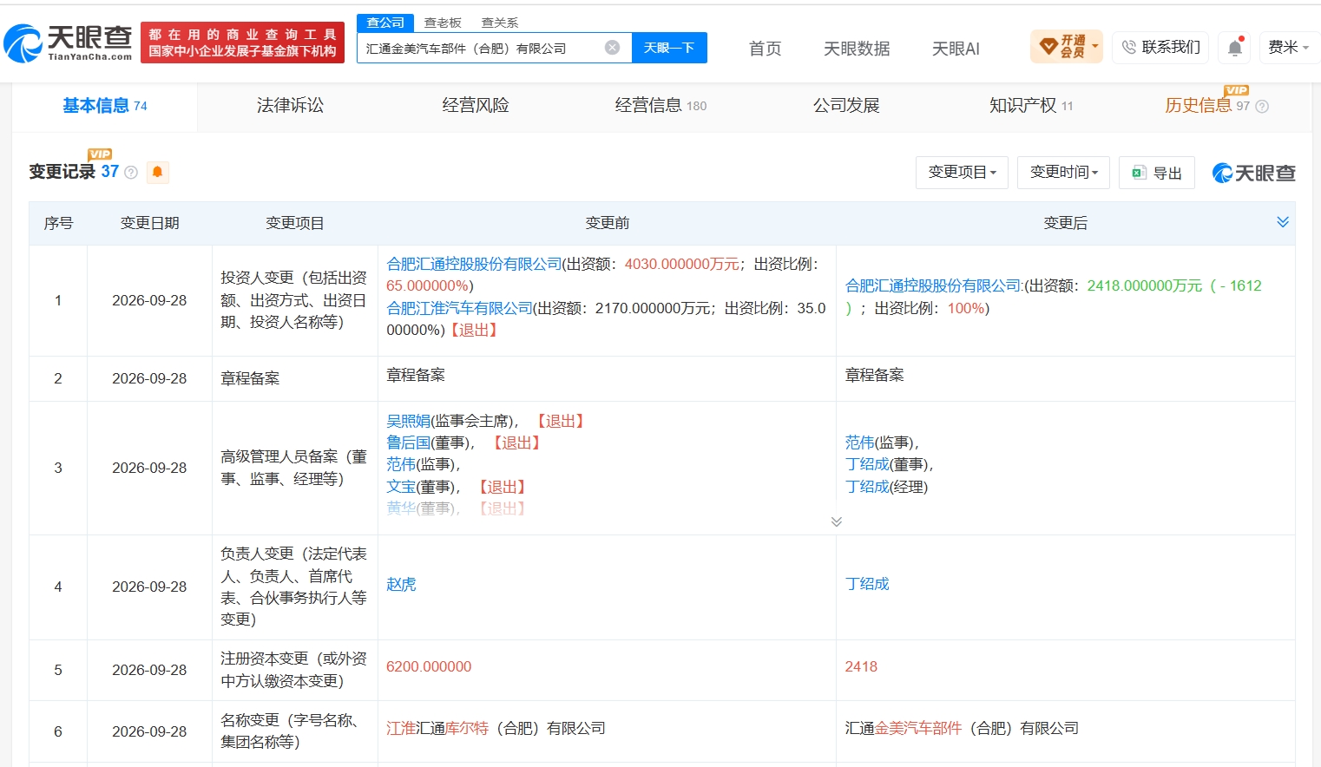Click the 6200.000000 registered capital value
Viewport: 1321px width, 767px height.
click(429, 666)
